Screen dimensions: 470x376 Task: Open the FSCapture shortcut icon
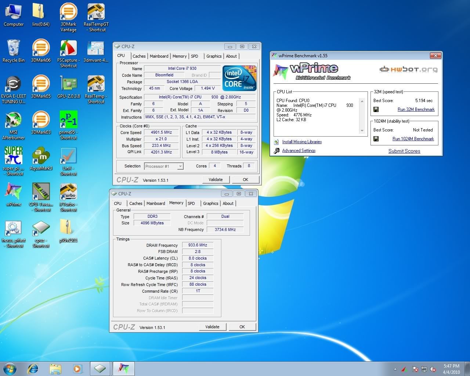click(x=68, y=54)
